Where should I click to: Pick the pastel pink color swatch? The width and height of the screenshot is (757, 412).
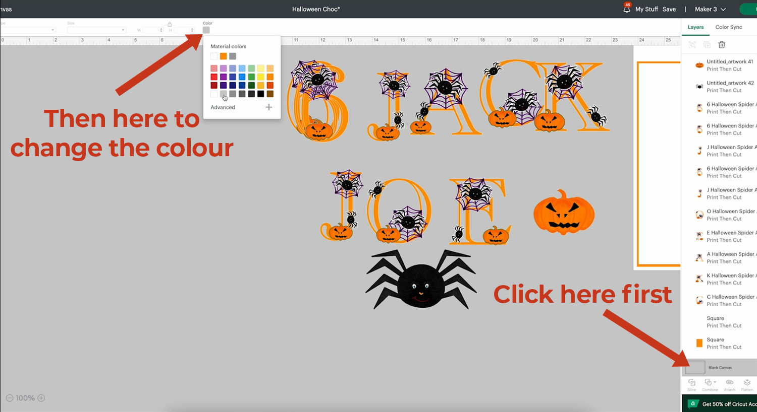click(x=214, y=68)
